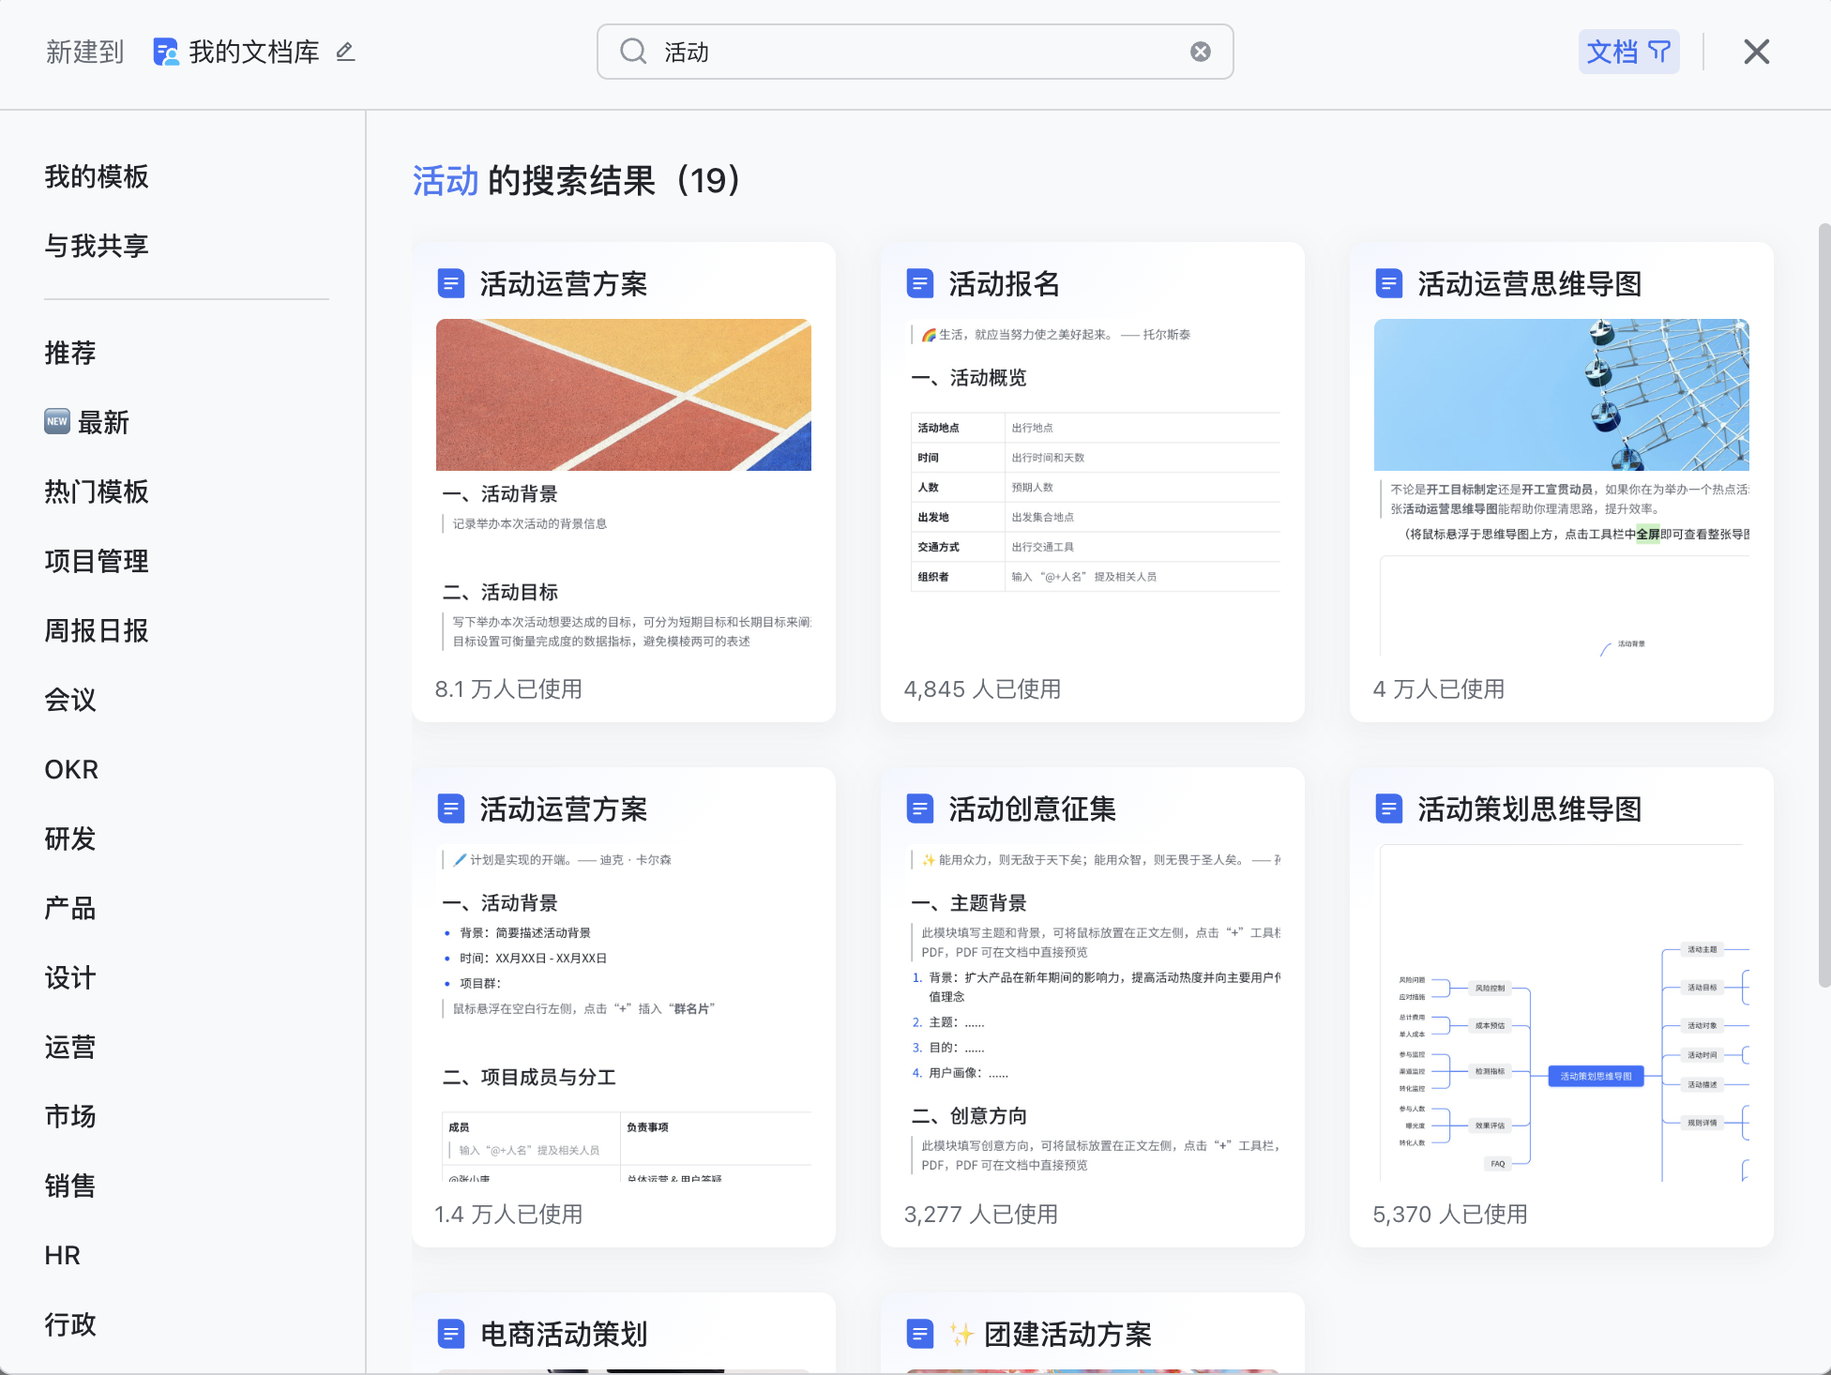Go to 项目管理 templates

tap(97, 561)
